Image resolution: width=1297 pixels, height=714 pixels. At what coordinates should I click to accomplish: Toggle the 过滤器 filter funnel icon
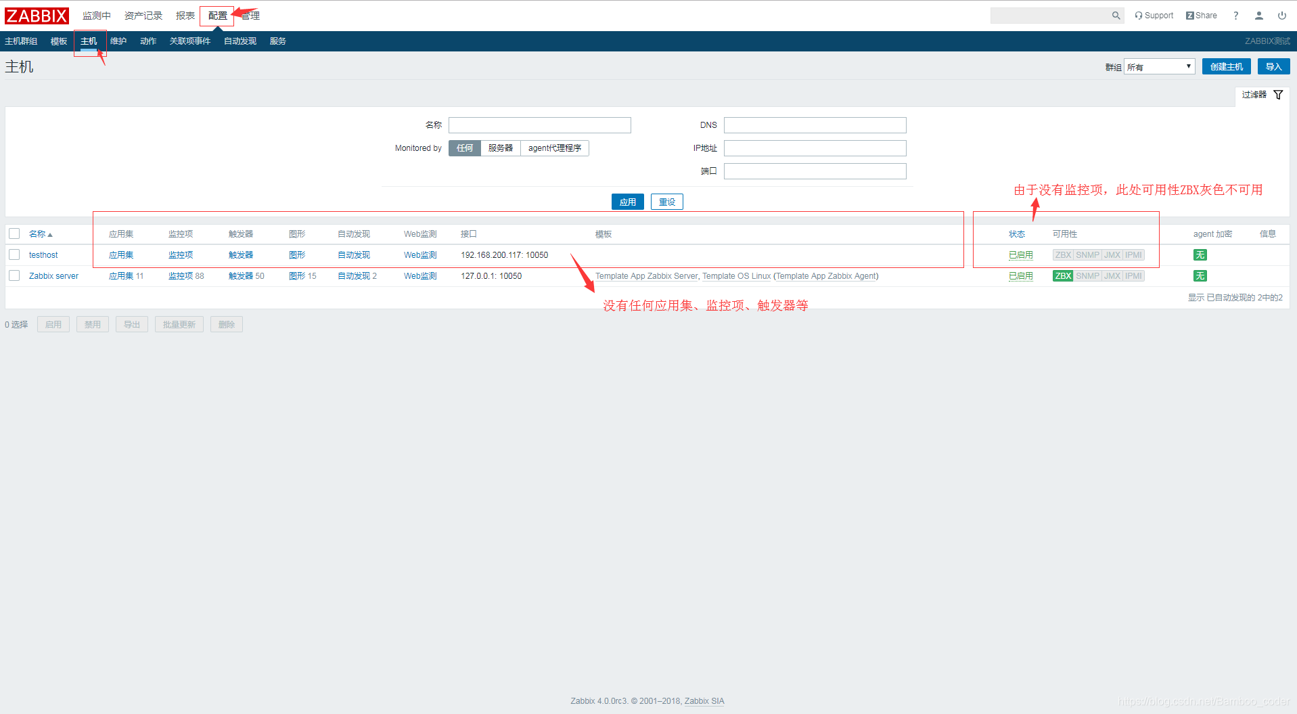click(1278, 95)
